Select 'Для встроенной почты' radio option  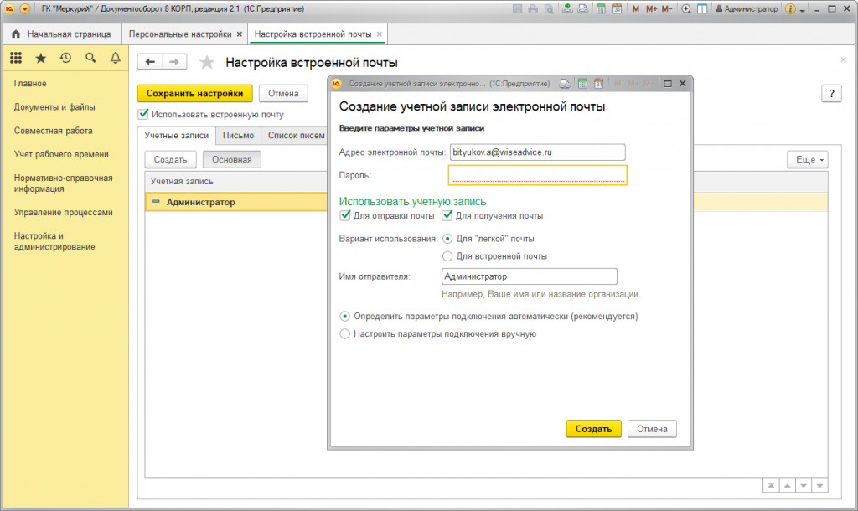pyautogui.click(x=447, y=256)
